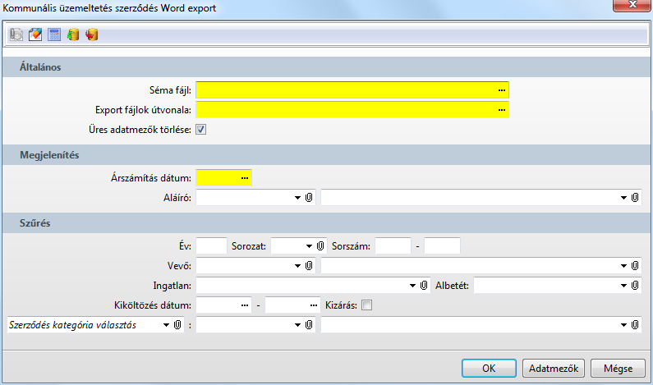
Task: Expand Szerződés kategória választás dropdown
Action: pyautogui.click(x=166, y=325)
